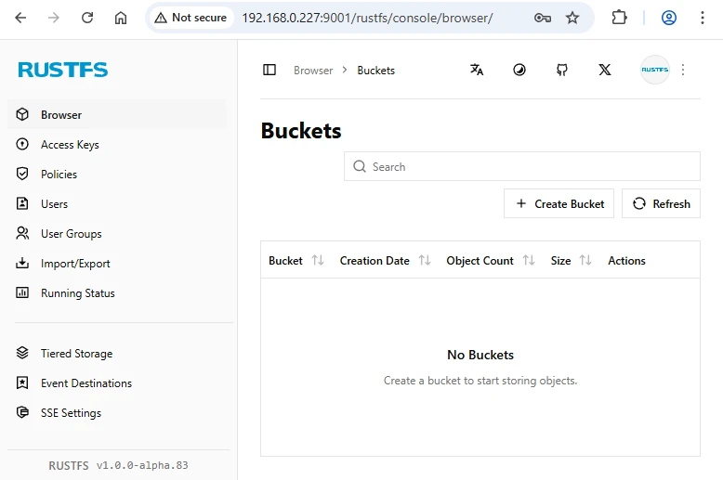The width and height of the screenshot is (723, 480).
Task: Click the Import/Export download icon
Action: (x=22, y=263)
